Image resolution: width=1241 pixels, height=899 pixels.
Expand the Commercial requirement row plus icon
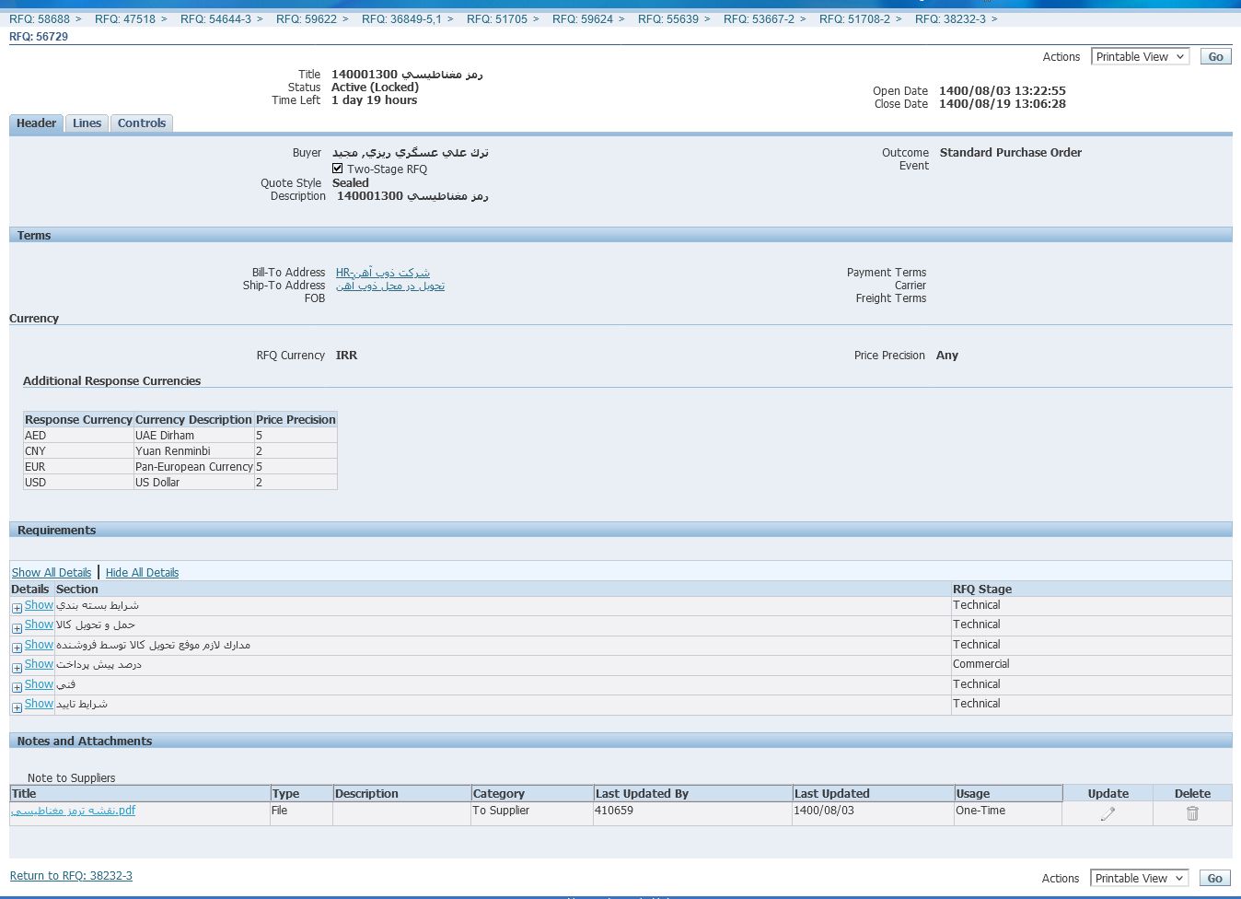coord(17,668)
